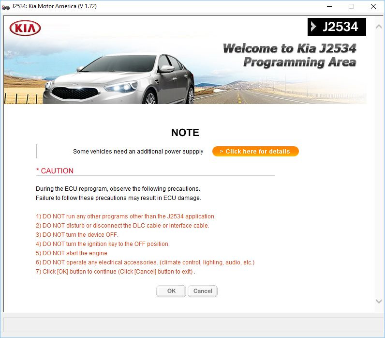
Task: Click precaution 3 'DO NOT turn the device OFF'
Action: click(x=77, y=235)
